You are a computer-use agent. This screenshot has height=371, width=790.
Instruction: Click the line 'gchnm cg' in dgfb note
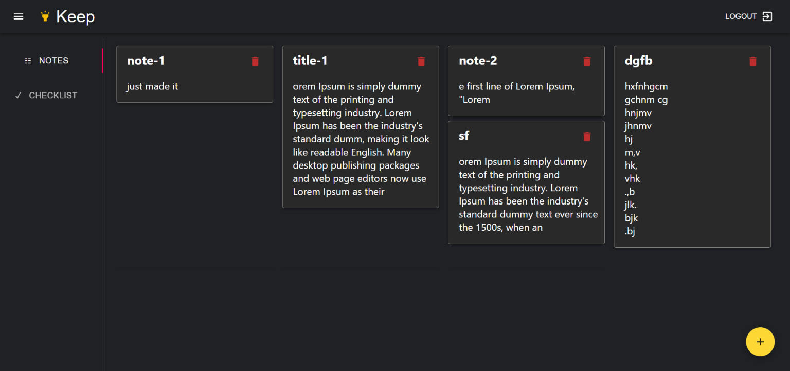[x=647, y=100]
